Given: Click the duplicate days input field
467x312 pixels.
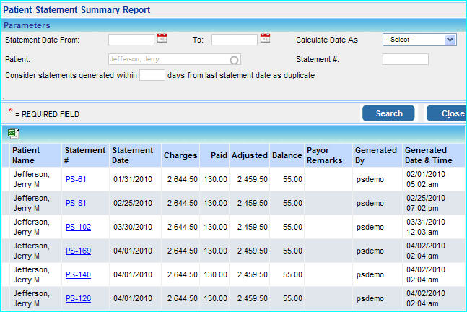Looking at the screenshot, I should coord(152,74).
